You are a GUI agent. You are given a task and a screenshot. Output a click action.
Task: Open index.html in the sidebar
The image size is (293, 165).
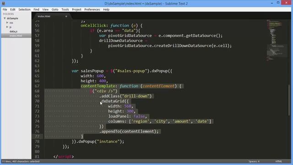16,36
